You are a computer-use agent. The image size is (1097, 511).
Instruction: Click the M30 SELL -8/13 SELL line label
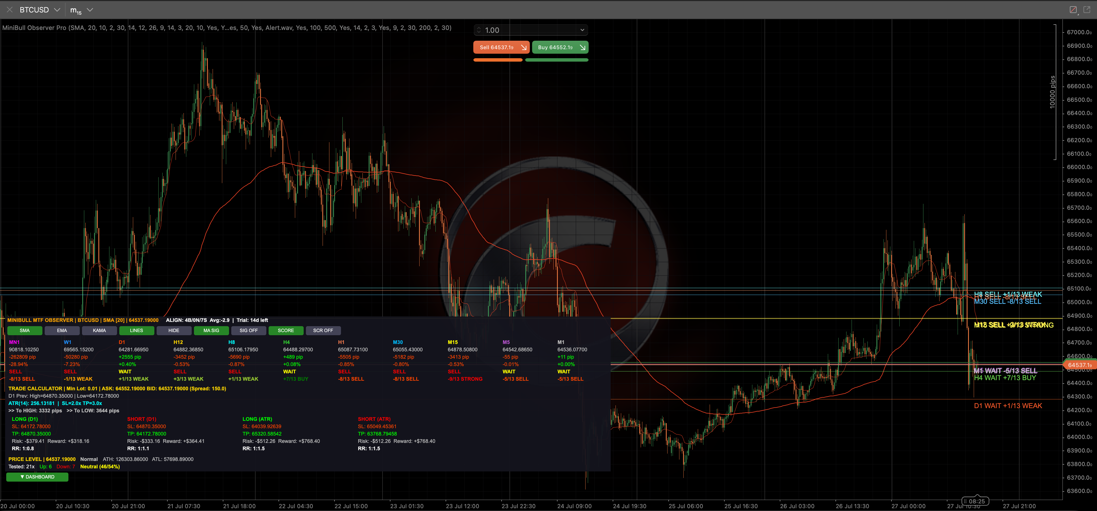[1008, 302]
